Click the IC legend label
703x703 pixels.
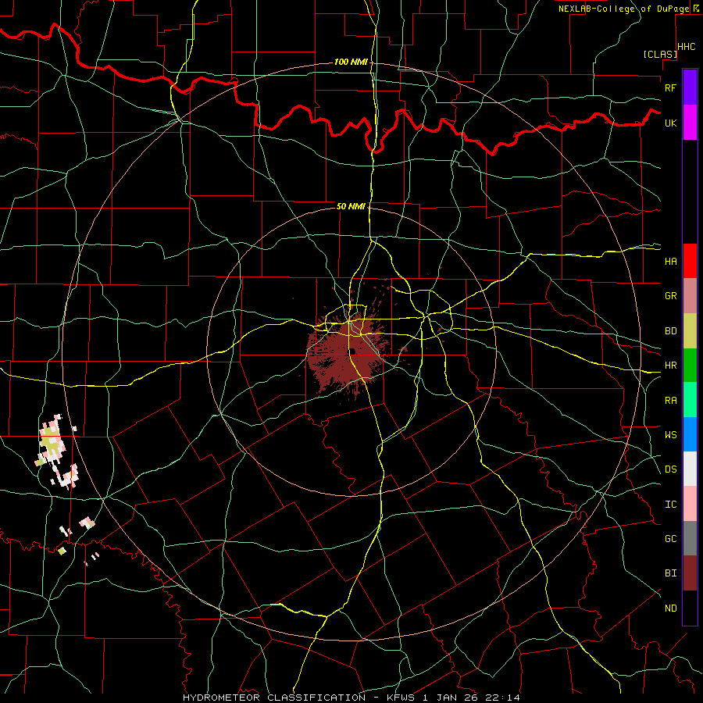(x=670, y=505)
